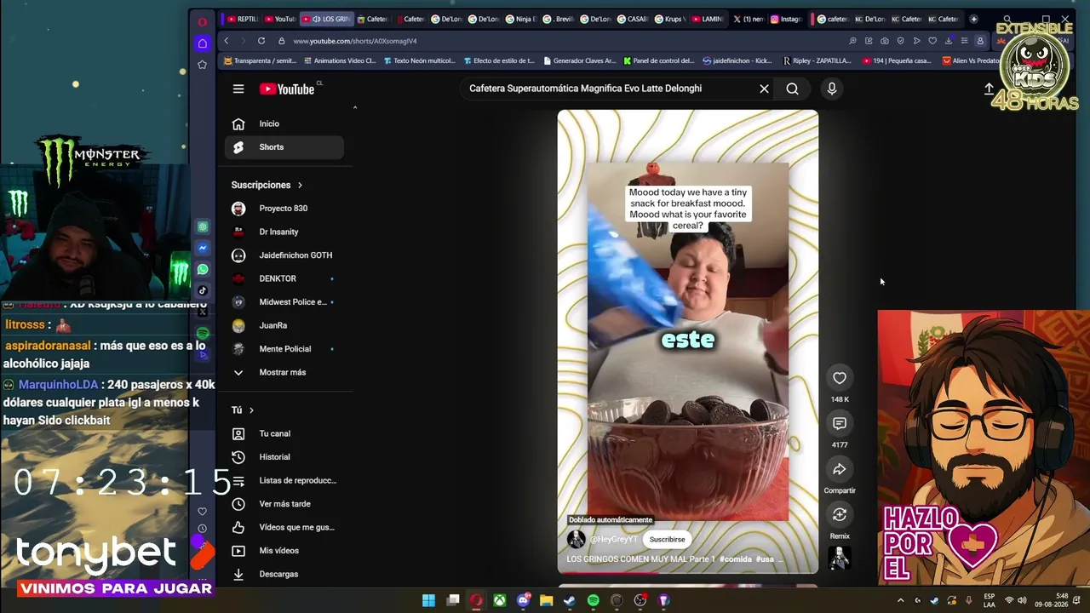The width and height of the screenshot is (1090, 613).
Task: Click the browser address bar URL
Action: pos(355,41)
